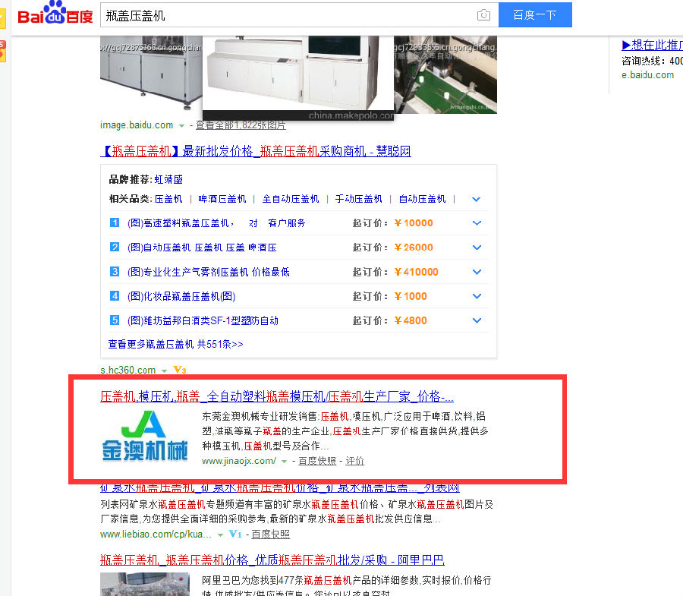Expand the ¥10000 product listing row
The width and height of the screenshot is (683, 596).
477,223
